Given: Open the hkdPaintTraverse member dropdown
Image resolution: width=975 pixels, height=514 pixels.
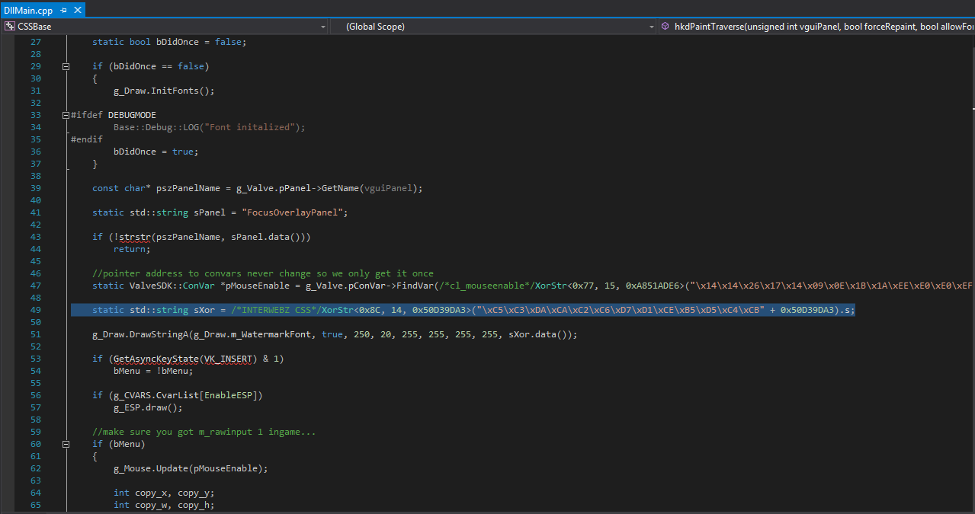Looking at the screenshot, I should tap(816, 27).
